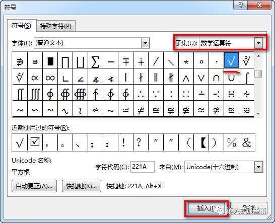Click the 字符代码 input field
275x223 pixels.
point(143,167)
